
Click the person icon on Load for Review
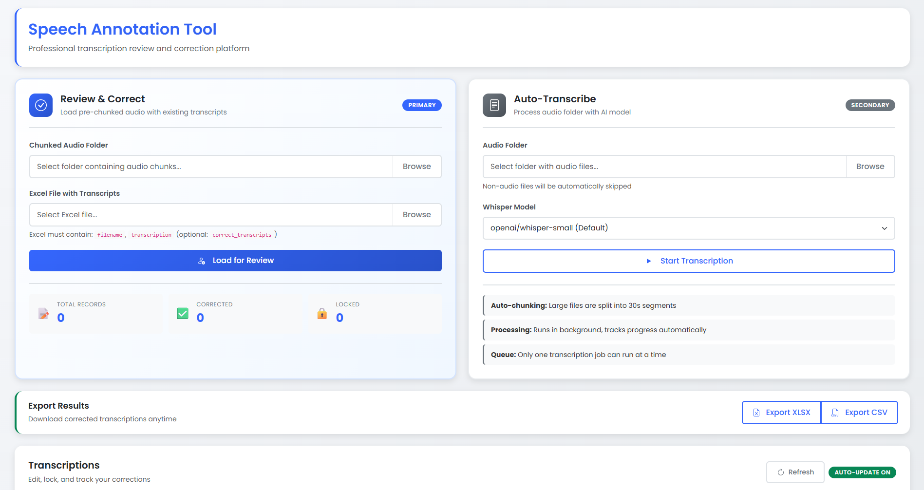pos(201,260)
